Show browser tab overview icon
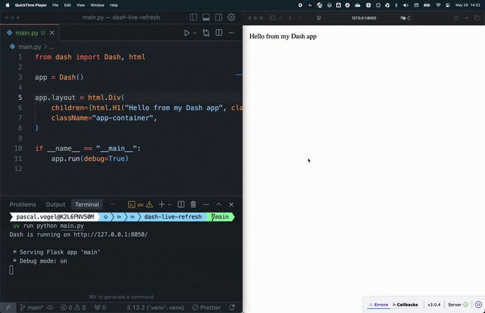The width and height of the screenshot is (485, 313). 477,18
